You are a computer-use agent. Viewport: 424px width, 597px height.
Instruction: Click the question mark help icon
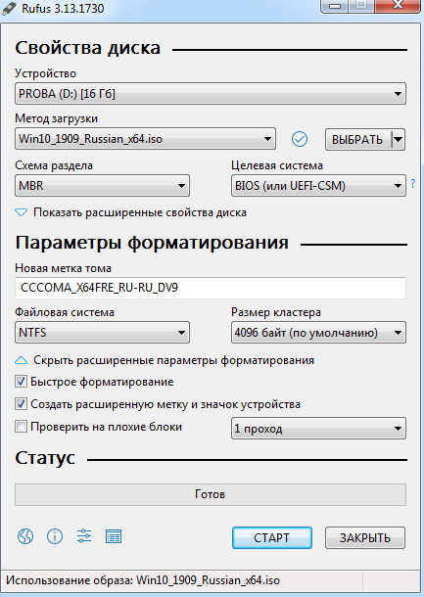pyautogui.click(x=413, y=184)
